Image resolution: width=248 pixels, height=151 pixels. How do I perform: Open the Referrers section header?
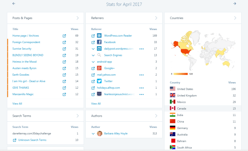(124, 18)
